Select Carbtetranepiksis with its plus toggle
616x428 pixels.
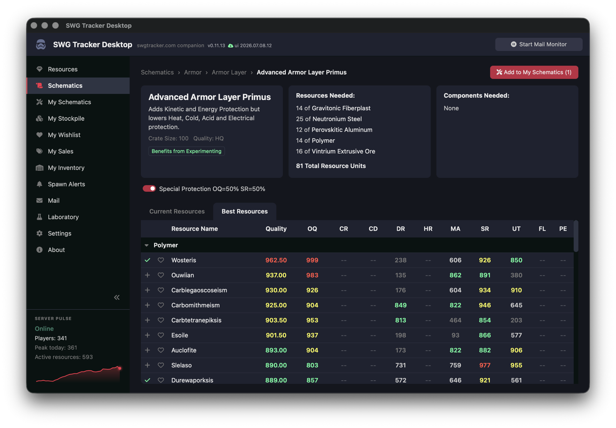click(147, 320)
